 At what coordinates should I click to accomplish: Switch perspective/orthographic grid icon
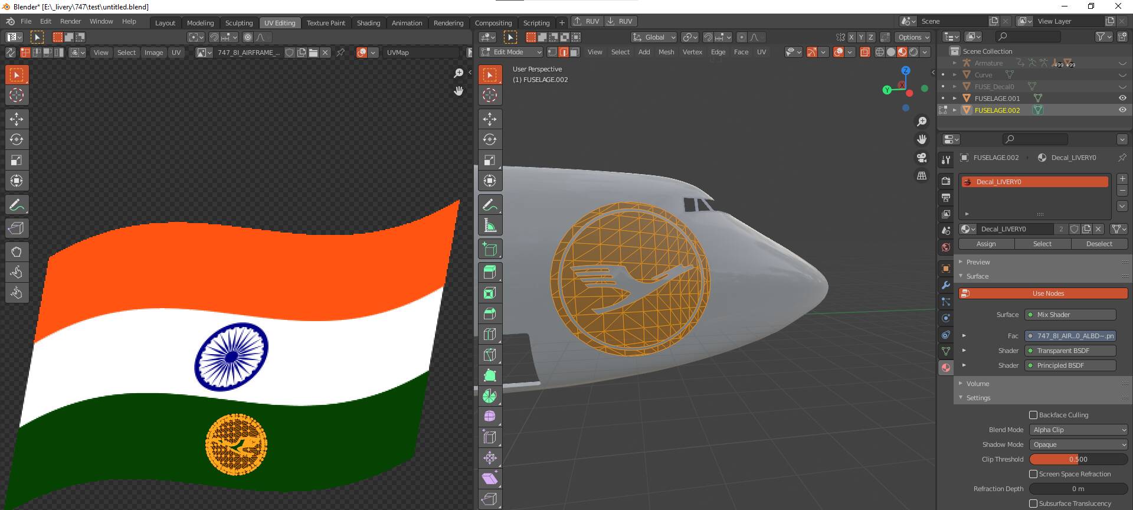point(922,176)
